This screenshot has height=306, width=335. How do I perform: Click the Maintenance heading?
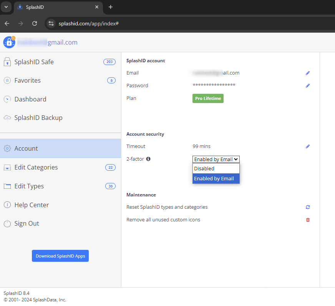click(x=141, y=195)
